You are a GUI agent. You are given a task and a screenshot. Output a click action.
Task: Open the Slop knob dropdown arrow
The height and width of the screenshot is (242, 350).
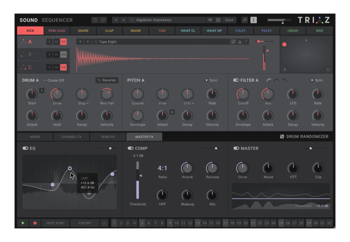click(x=88, y=103)
